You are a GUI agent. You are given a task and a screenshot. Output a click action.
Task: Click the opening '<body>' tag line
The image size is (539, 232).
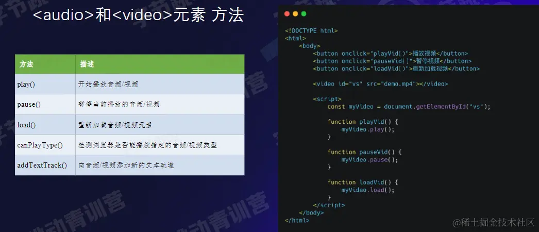[310, 46]
